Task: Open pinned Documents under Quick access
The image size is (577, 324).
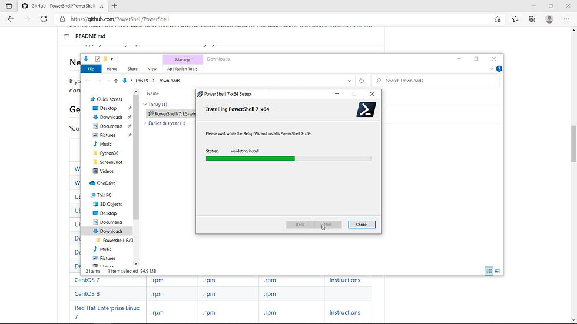Action: (111, 126)
